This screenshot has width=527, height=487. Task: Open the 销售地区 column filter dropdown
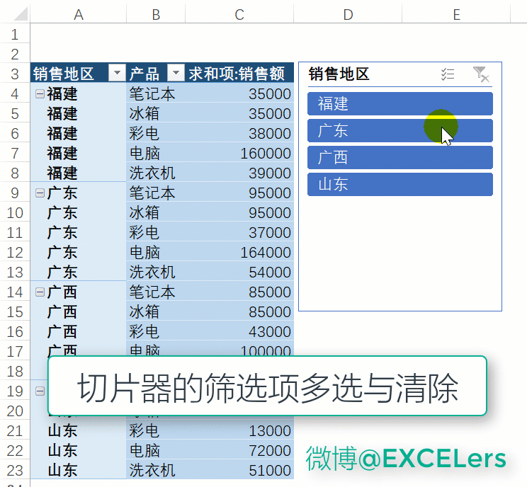pyautogui.click(x=117, y=74)
